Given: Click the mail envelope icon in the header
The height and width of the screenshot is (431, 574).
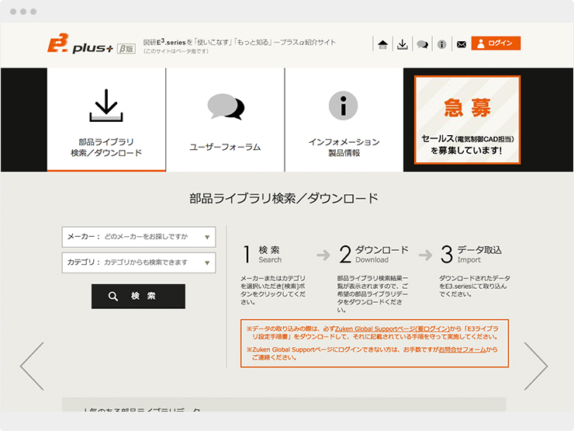Looking at the screenshot, I should [x=461, y=44].
